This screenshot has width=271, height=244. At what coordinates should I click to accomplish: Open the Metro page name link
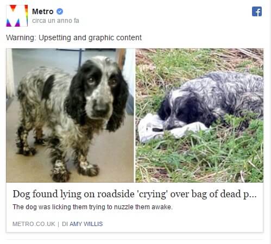tap(43, 11)
